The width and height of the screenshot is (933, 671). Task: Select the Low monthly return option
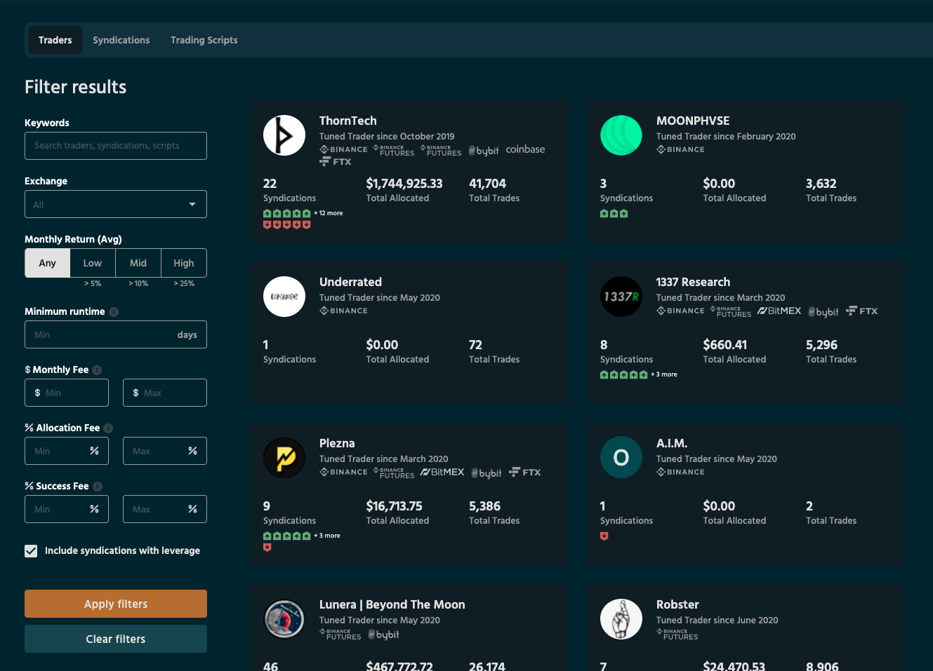tap(92, 264)
